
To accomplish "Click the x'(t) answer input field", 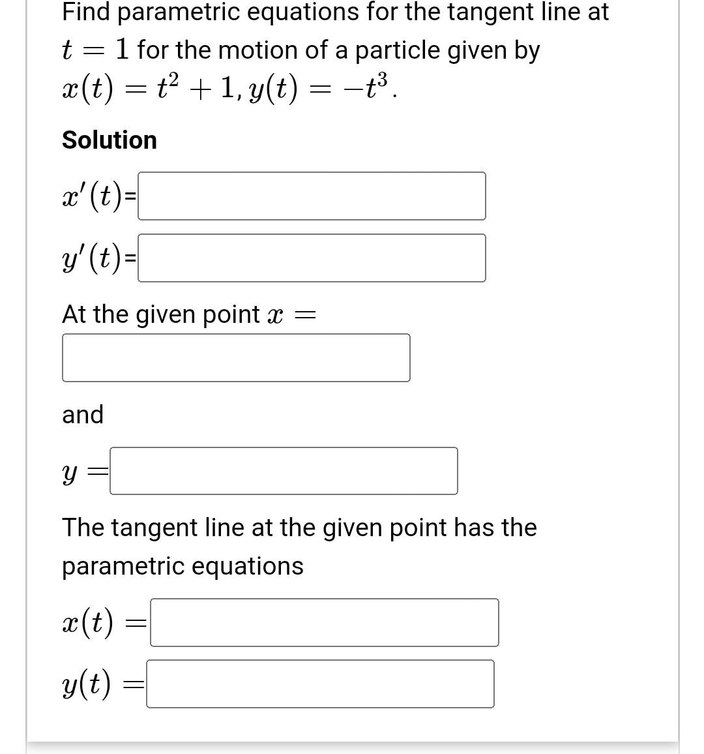I will point(311,195).
